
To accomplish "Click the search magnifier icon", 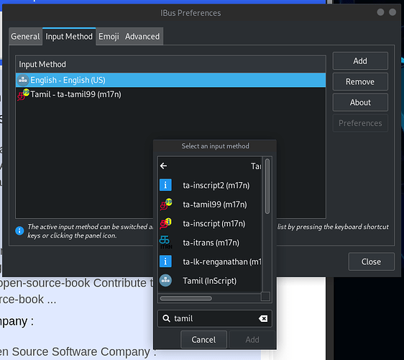I will (167, 318).
